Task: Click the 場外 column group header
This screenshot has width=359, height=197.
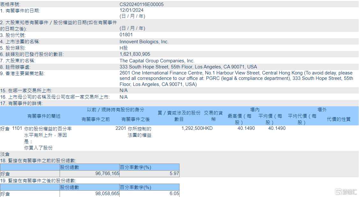Action: [322, 110]
